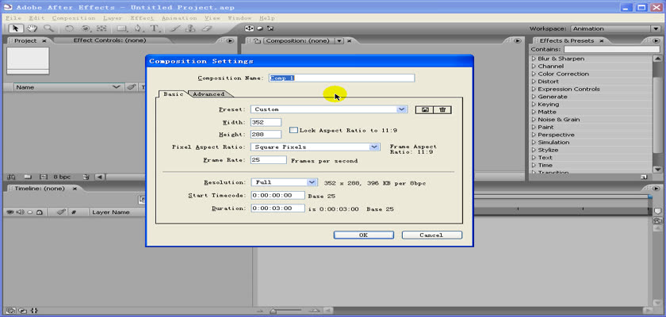
Task: Toggle Transfer Controls pane at Timeline bottom
Action: 24,311
